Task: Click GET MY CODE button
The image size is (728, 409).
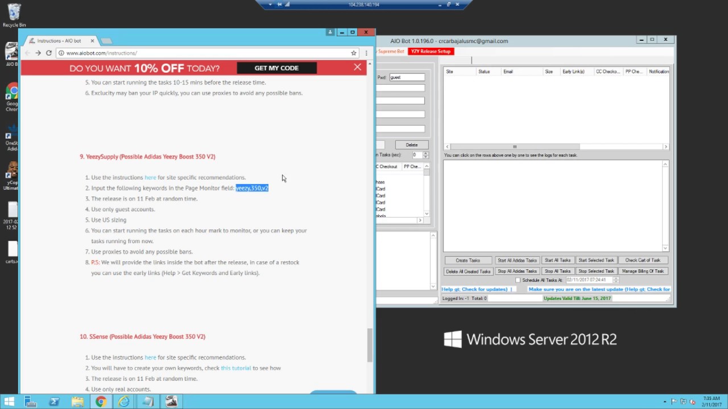Action: (276, 68)
